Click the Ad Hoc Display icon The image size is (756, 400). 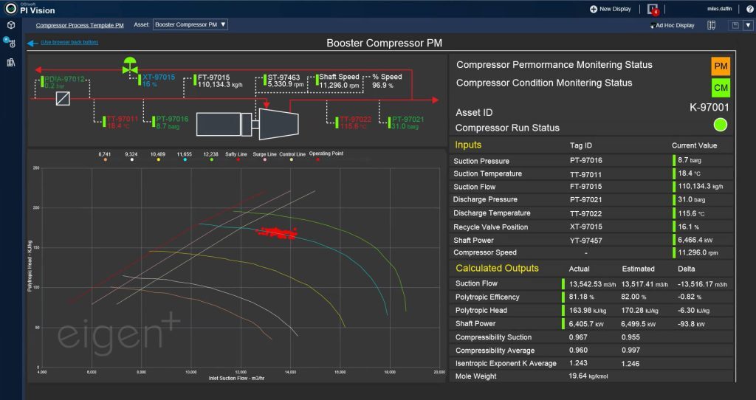pyautogui.click(x=653, y=25)
